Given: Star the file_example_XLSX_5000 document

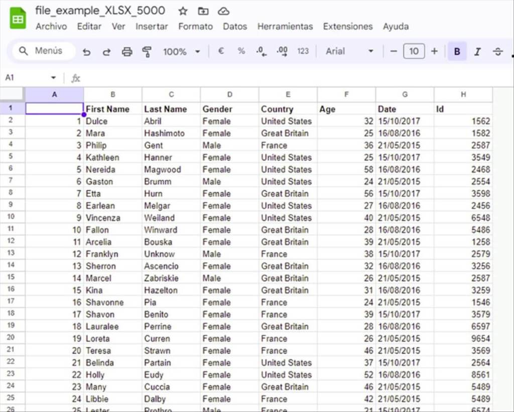Looking at the screenshot, I should [x=183, y=11].
